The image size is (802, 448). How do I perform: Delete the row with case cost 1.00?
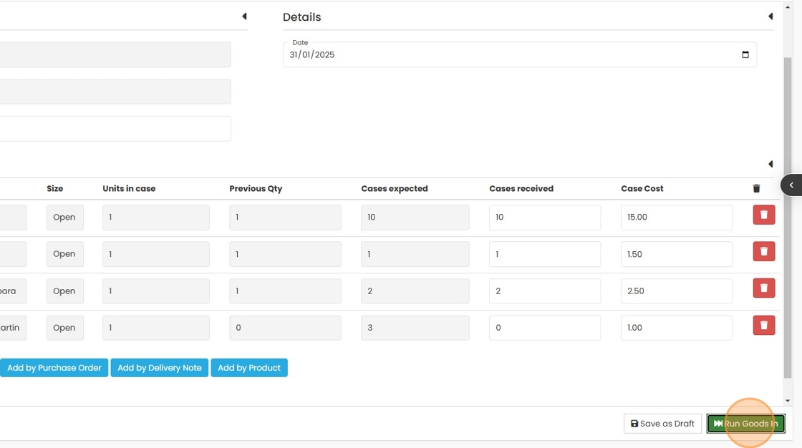(763, 326)
